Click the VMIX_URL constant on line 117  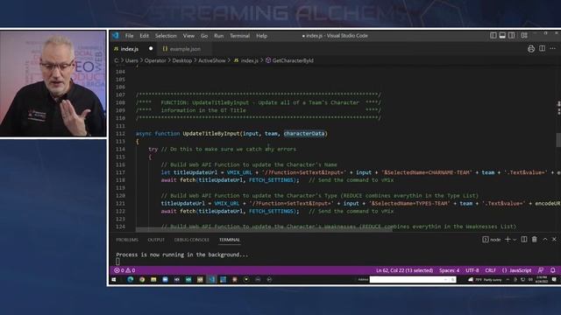[239, 172]
